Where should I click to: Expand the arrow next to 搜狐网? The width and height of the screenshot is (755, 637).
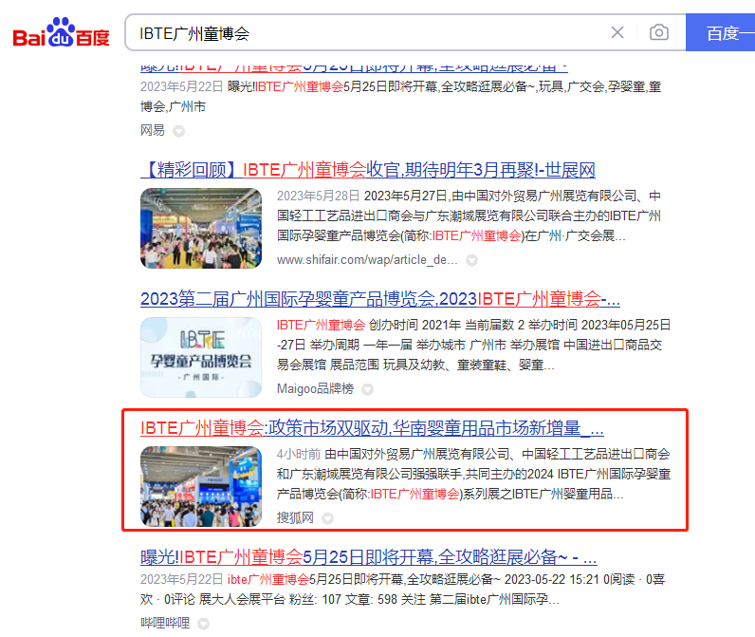pyautogui.click(x=327, y=518)
